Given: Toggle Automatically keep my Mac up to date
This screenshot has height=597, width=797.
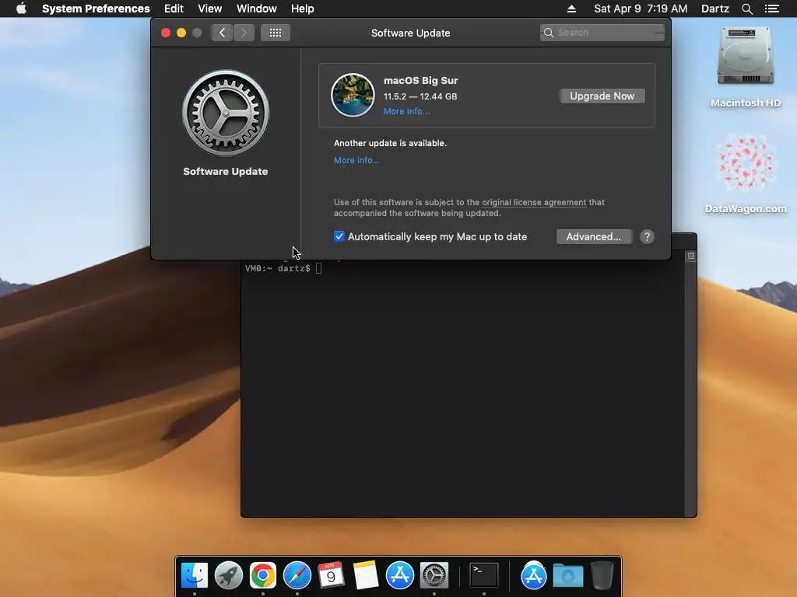Looking at the screenshot, I should [x=339, y=236].
